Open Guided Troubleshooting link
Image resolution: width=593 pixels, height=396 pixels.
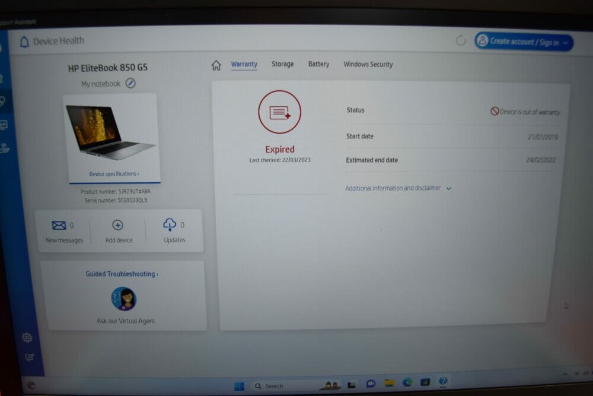tap(122, 274)
